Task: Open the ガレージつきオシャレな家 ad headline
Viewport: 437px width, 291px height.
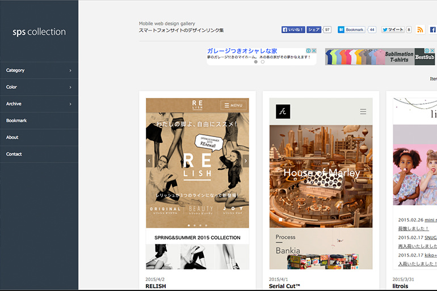Action: [242, 51]
